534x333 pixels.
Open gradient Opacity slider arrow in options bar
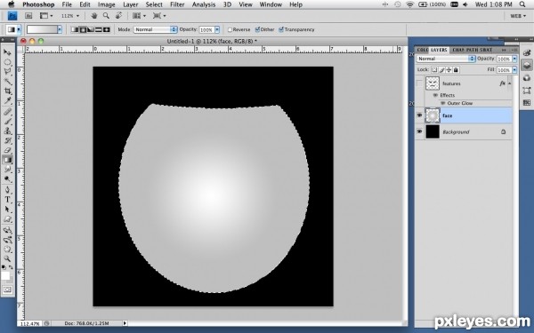[217, 29]
